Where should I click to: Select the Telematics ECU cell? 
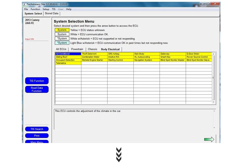coord(68,63)
